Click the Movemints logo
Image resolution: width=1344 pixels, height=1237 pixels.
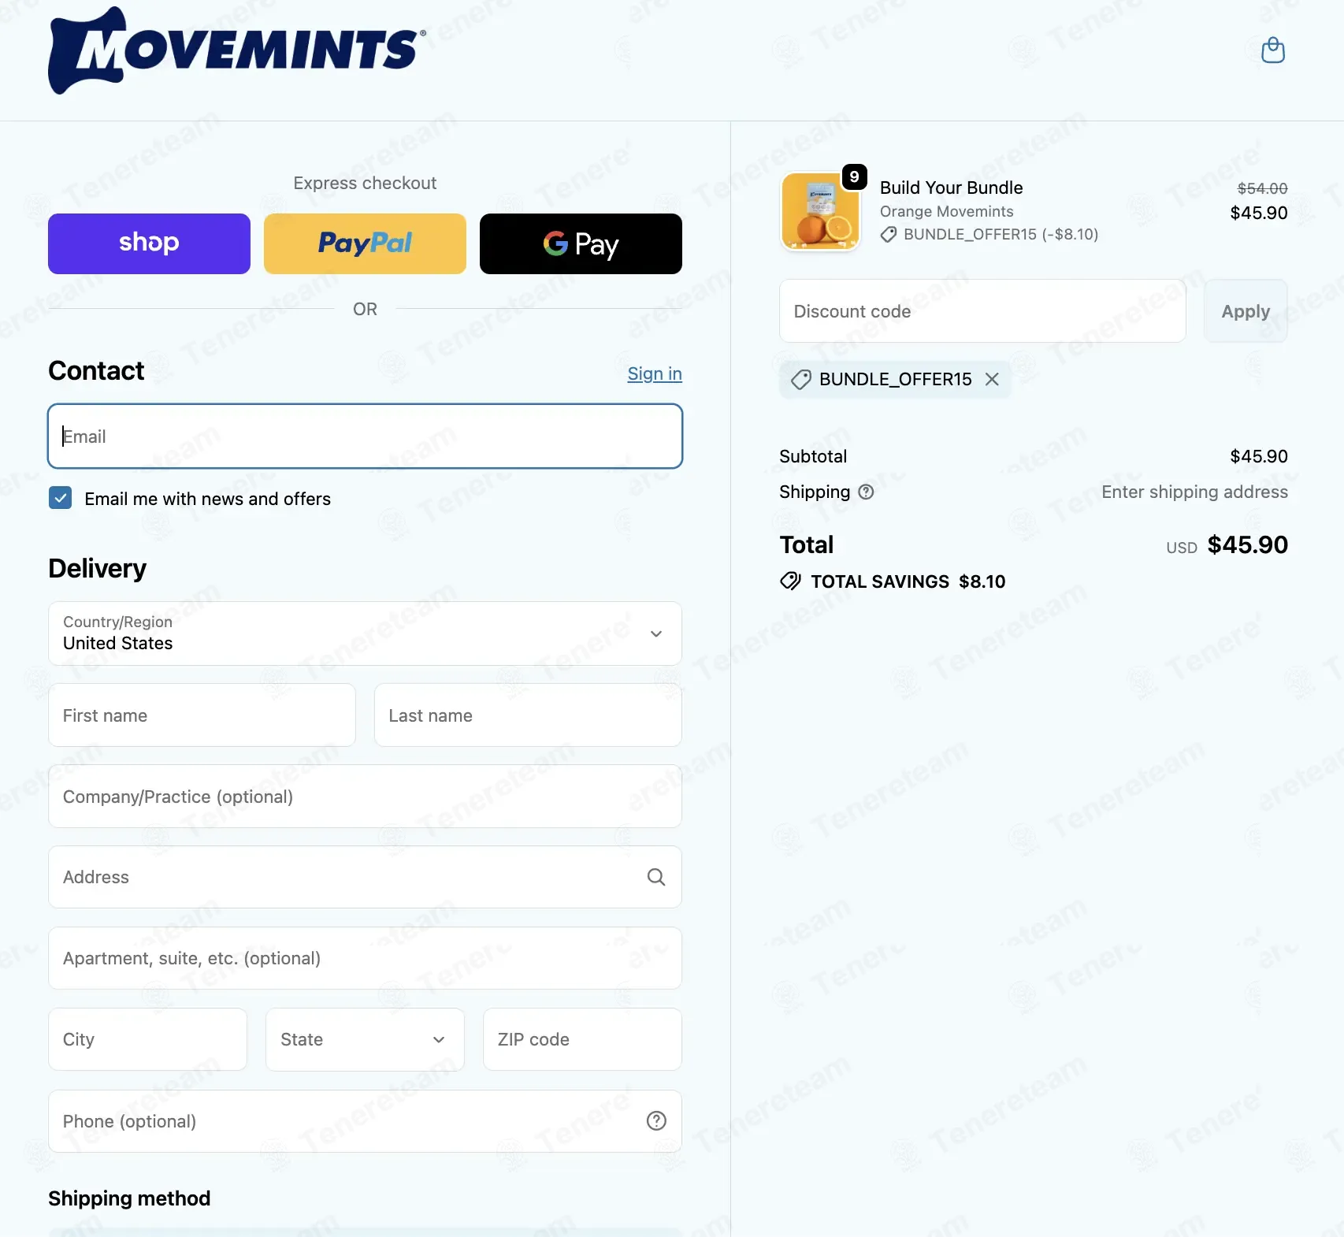tap(237, 50)
